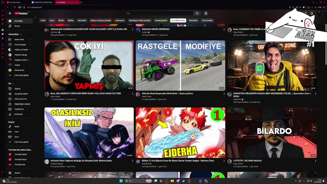This screenshot has width=327, height=184.
Task: Open options for 4 OTİSTİK 1 BİLARDO MASASI
Action: [x=316, y=161]
